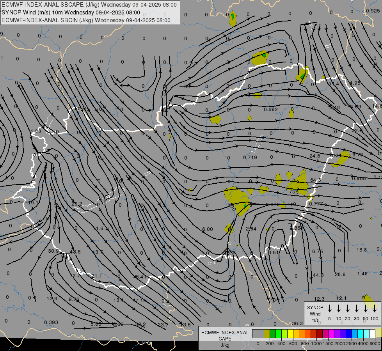Click the SBCIN title line
Image resolution: width=382 pixels, height=351 pixels.
[x=86, y=20]
